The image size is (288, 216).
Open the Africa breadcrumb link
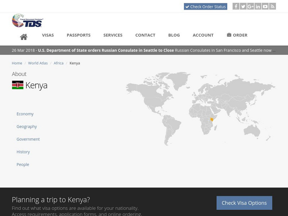click(58, 63)
